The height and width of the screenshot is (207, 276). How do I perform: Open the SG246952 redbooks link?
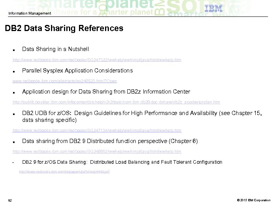point(97,151)
